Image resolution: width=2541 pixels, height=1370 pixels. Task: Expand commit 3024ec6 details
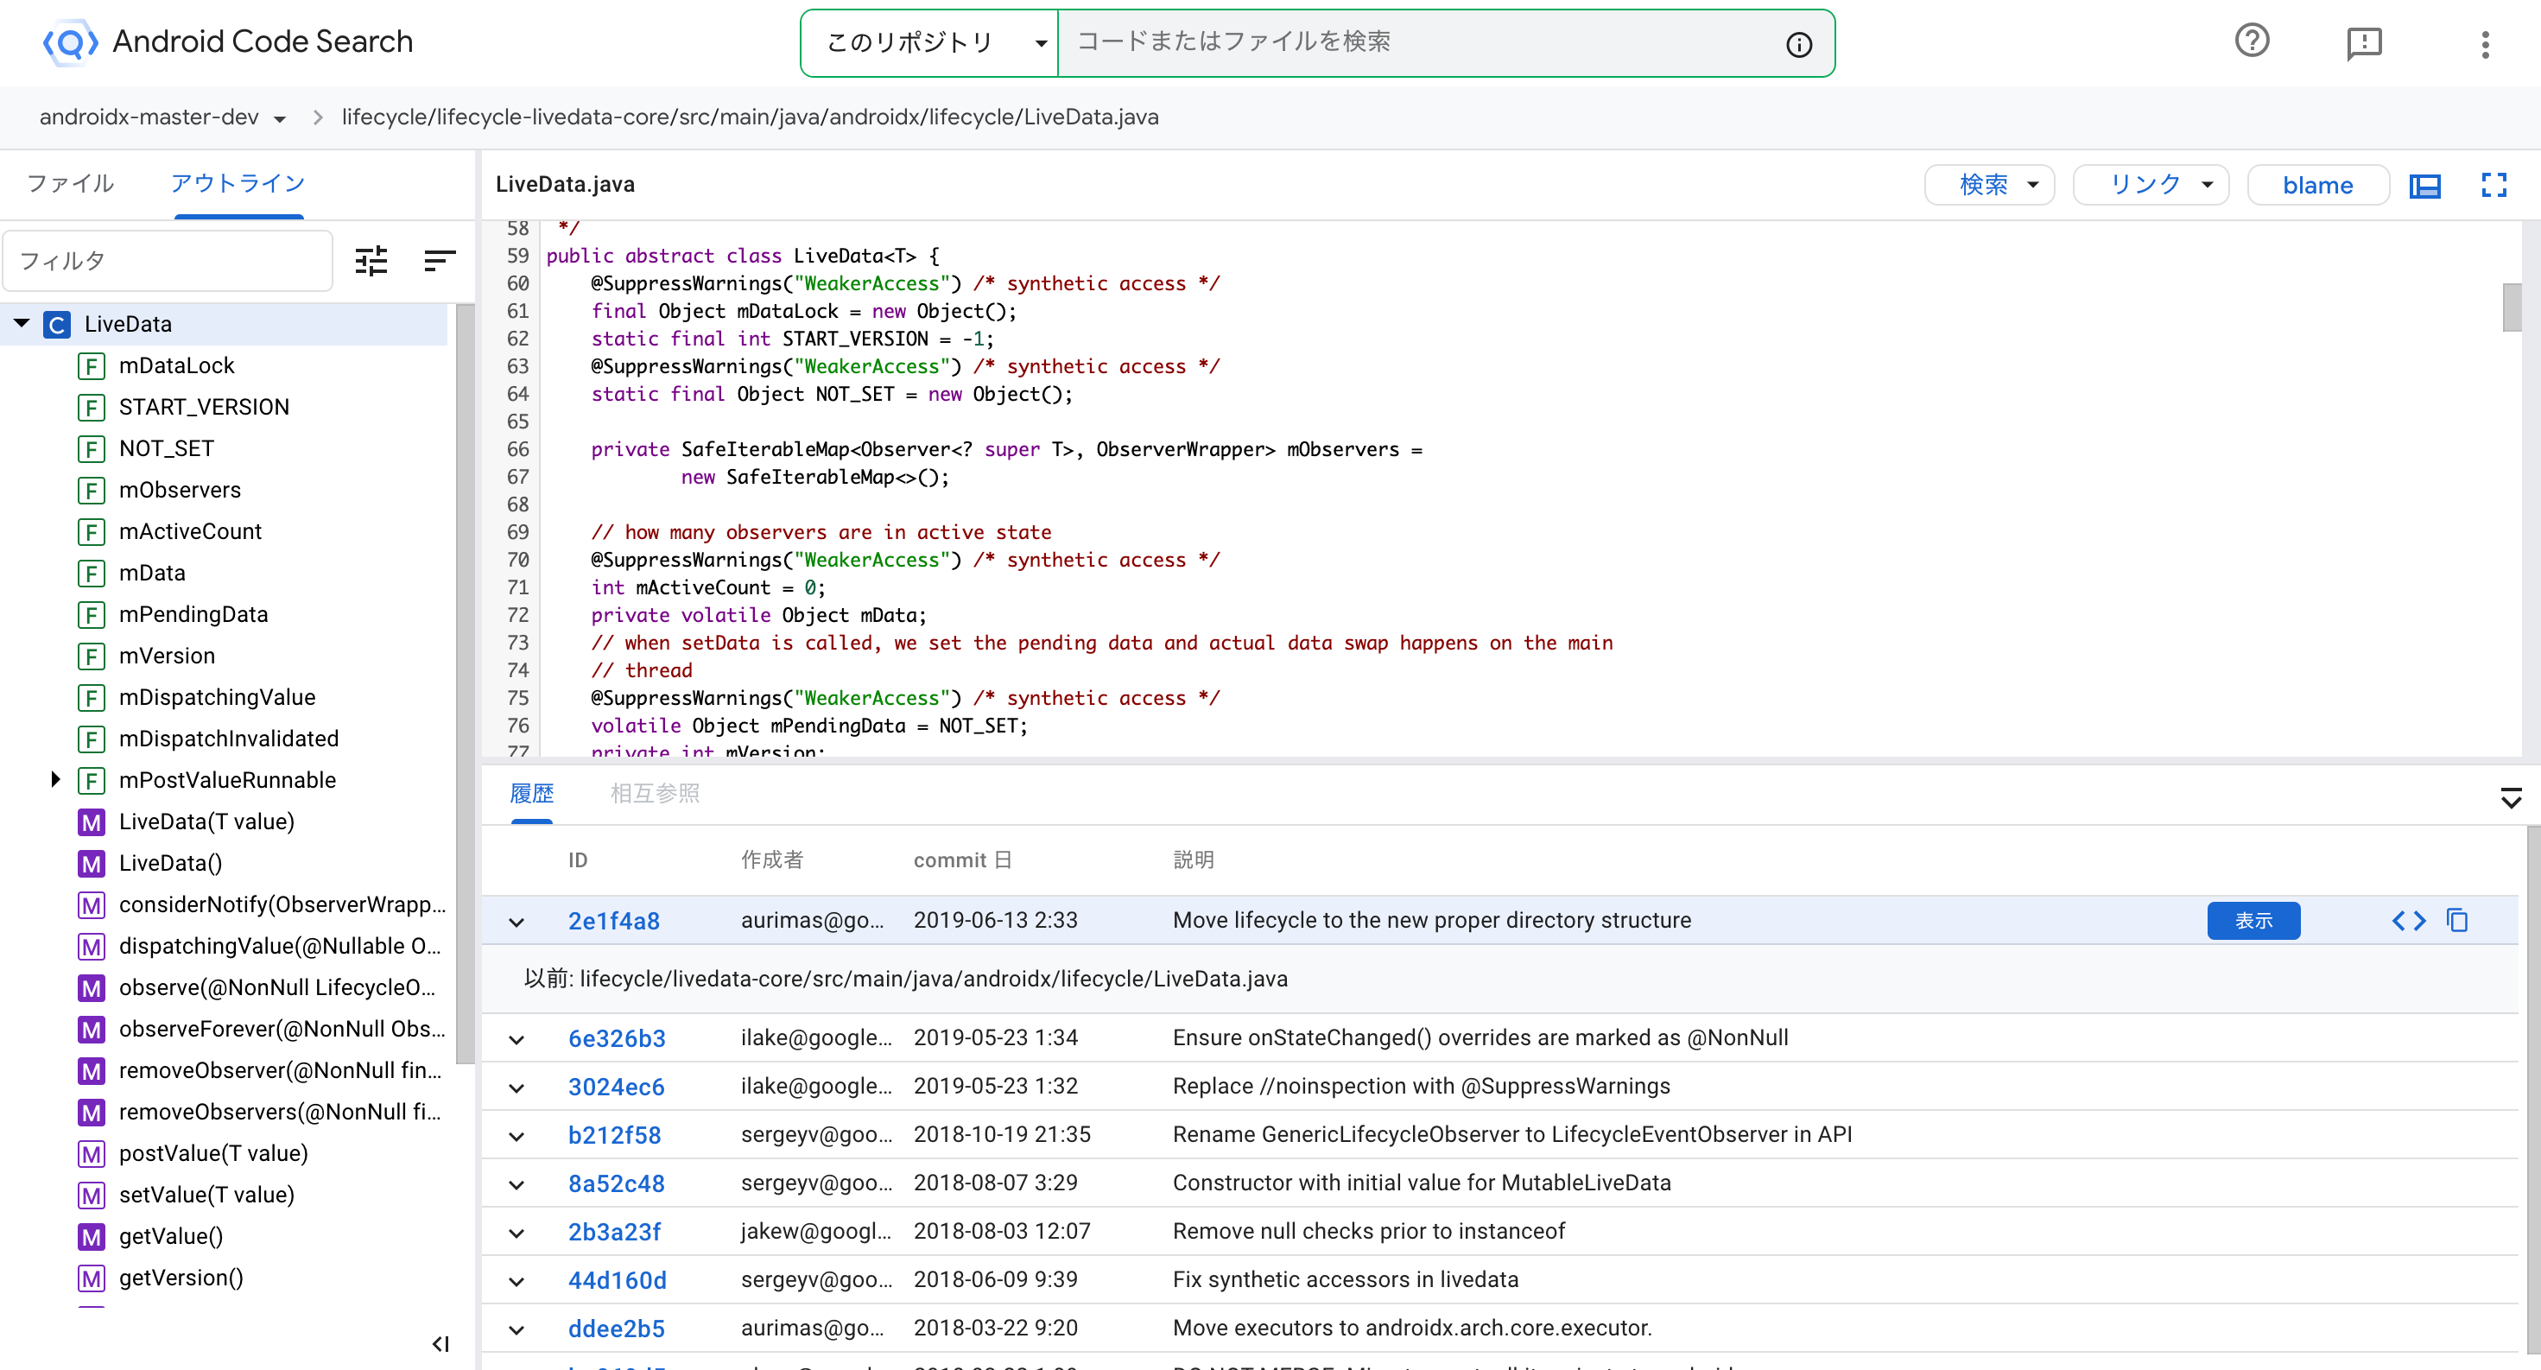tap(516, 1088)
